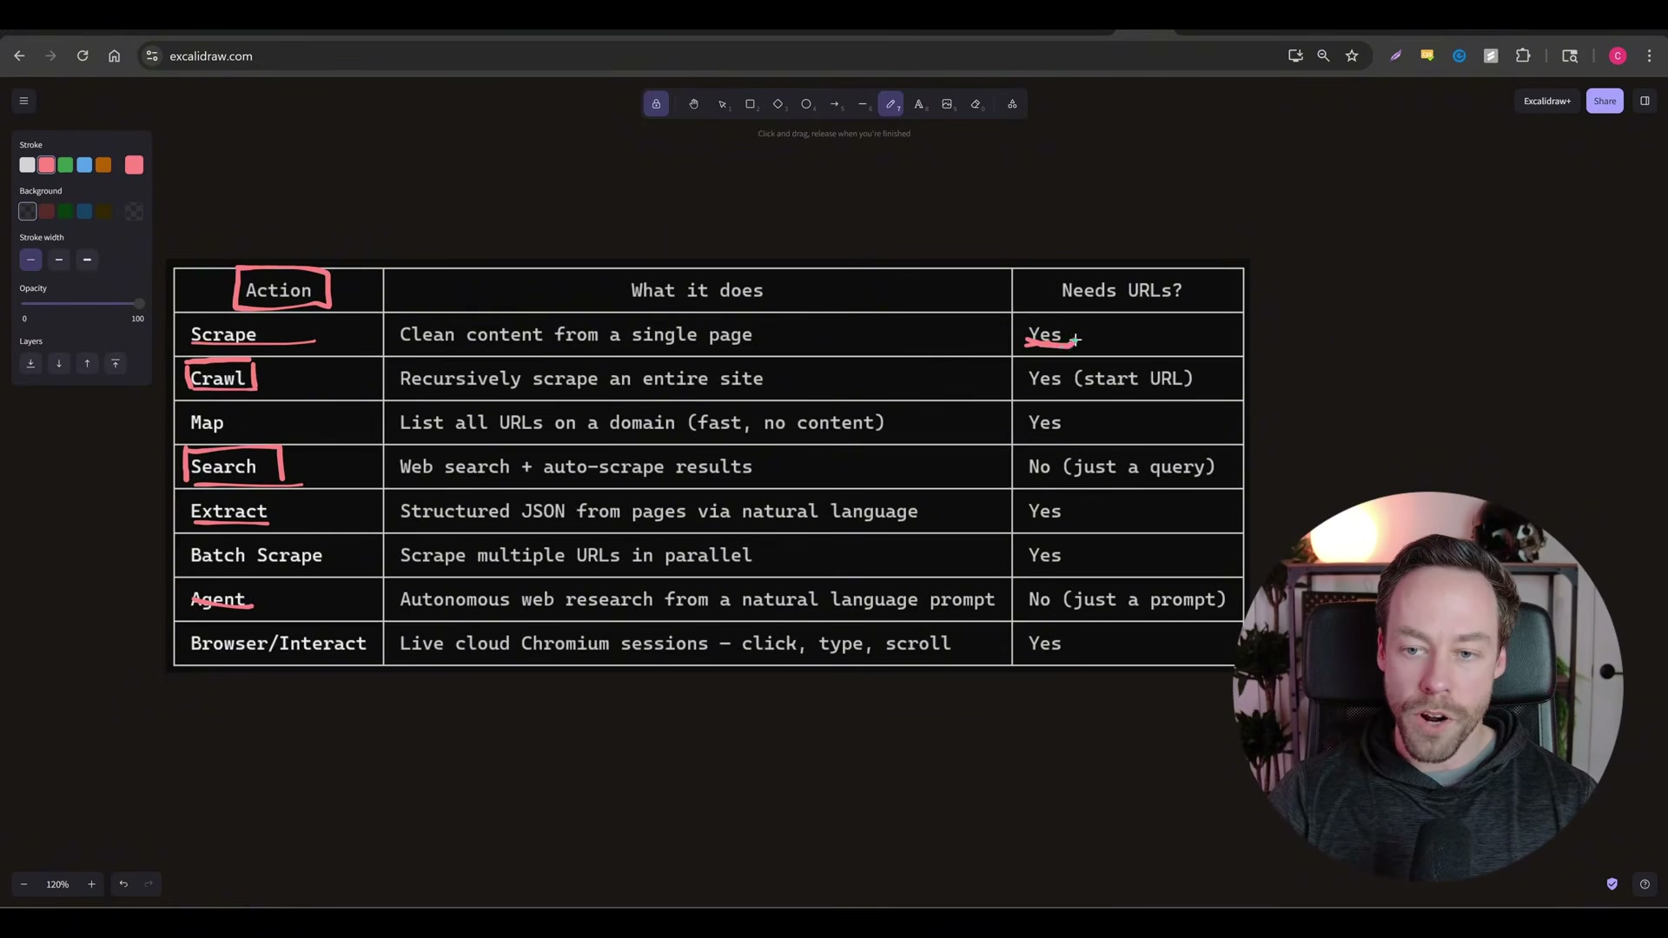
Task: Select the Ellipse tool
Action: (x=807, y=103)
